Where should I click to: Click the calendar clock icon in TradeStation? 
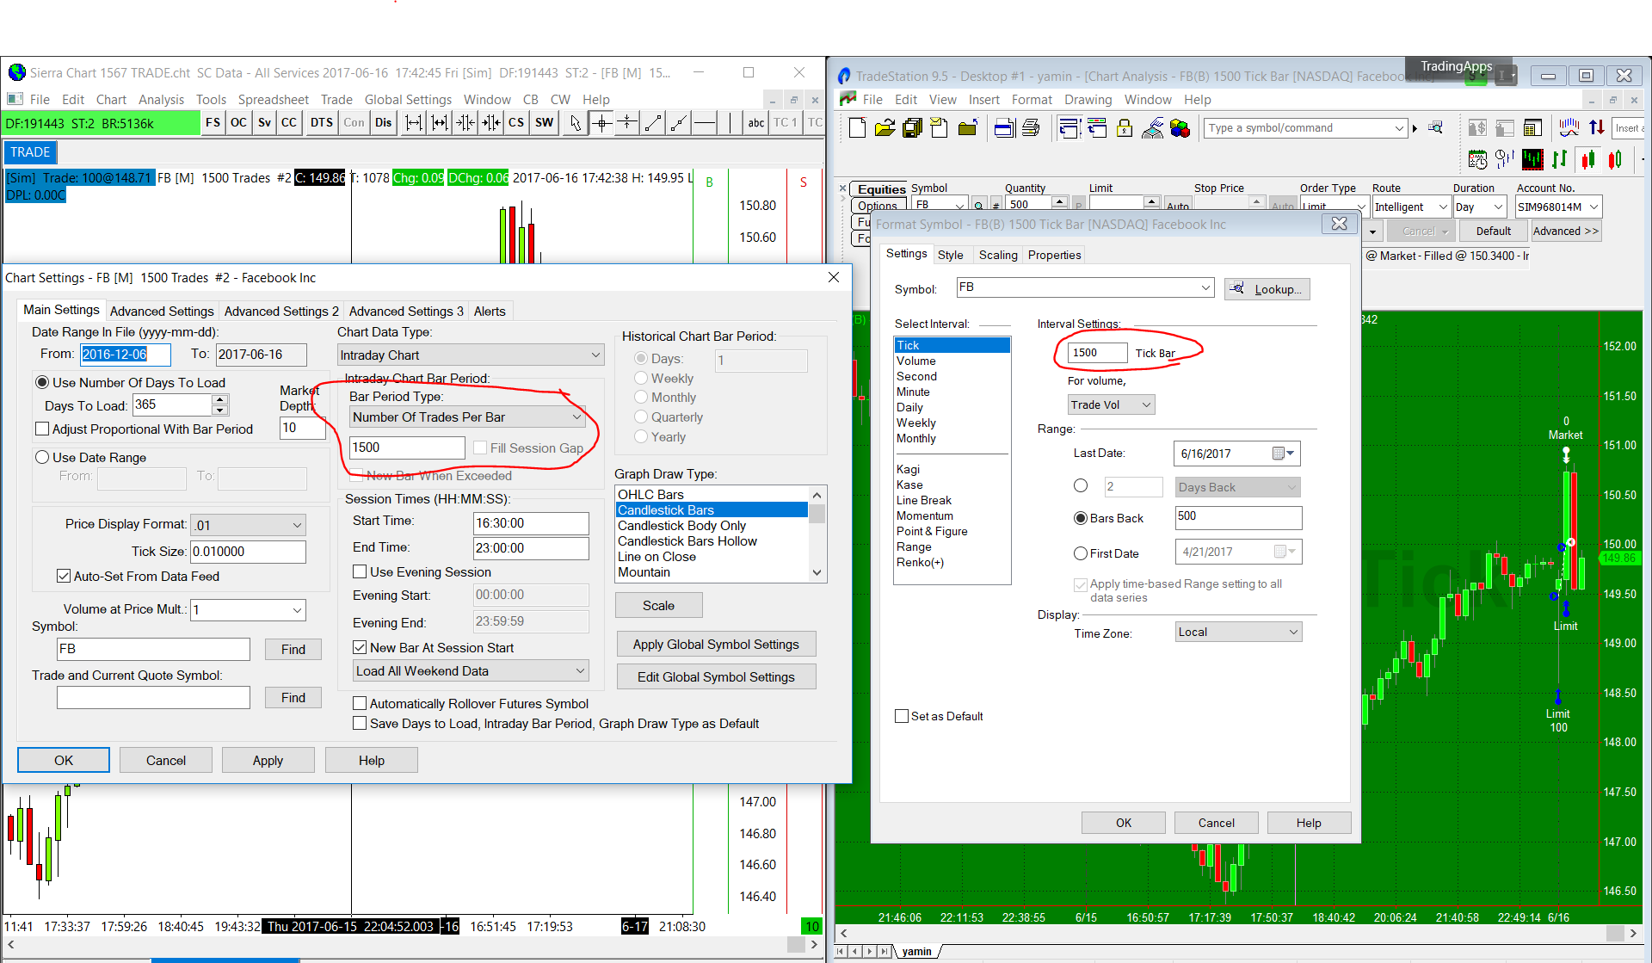click(x=1477, y=159)
